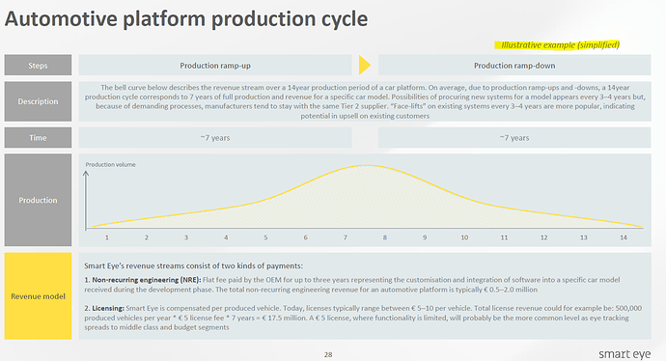Click the yellow arrow between the steps
This screenshot has width=666, height=361.
point(365,66)
